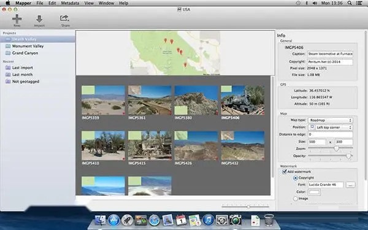
Task: Click the Opacity slider handle
Action: pos(349,156)
